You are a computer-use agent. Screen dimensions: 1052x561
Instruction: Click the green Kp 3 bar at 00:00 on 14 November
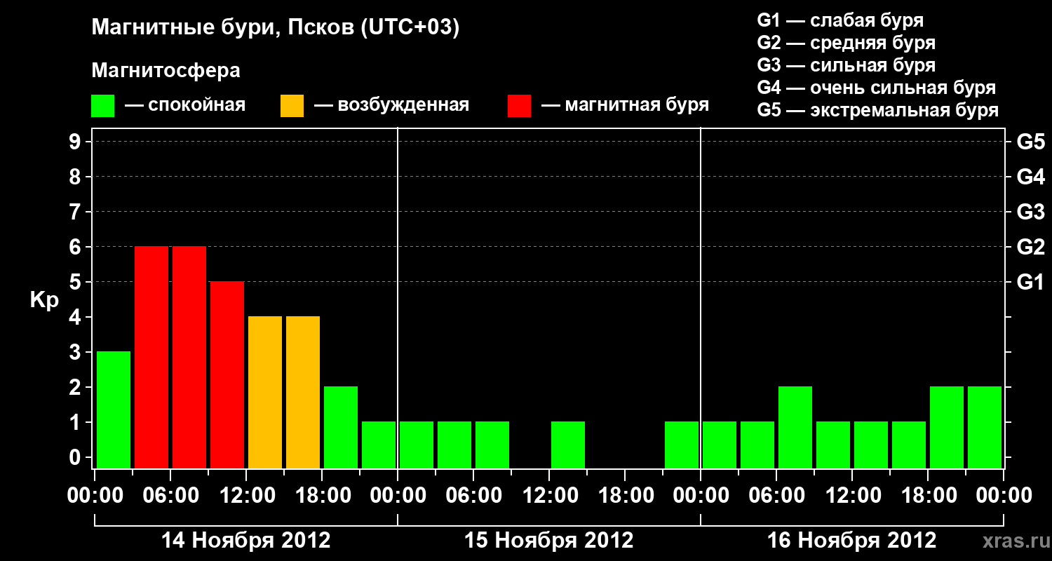tap(114, 410)
